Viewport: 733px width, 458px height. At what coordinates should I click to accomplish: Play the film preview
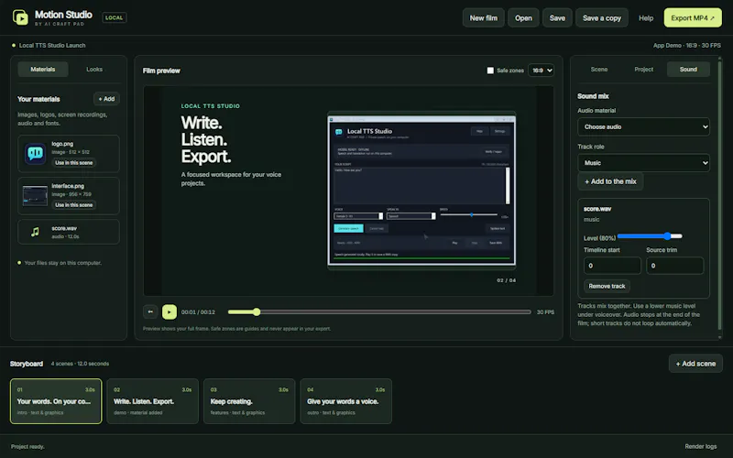click(170, 311)
